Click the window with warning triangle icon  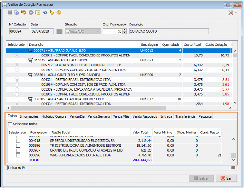tap(38, 13)
